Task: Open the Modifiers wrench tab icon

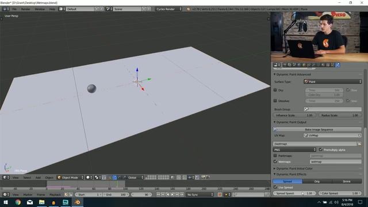Action: [313, 65]
